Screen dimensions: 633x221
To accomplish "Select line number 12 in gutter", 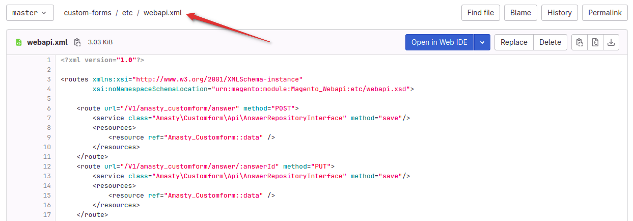I will pos(47,167).
